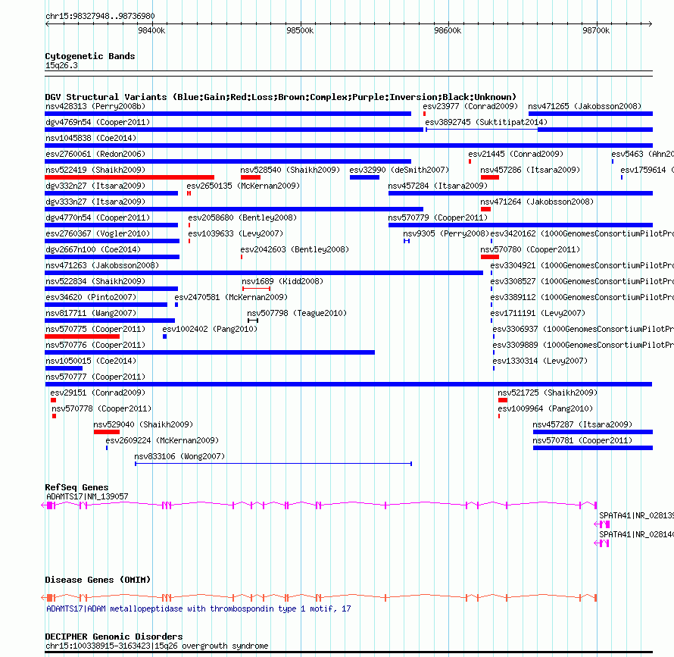
Task: Open the nsv570779 (Cooper2011) label
Action: [438, 217]
